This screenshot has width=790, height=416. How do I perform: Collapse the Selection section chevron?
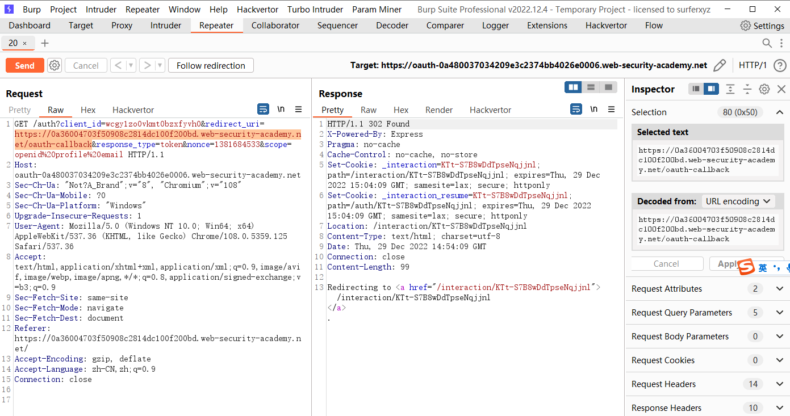[x=780, y=112]
